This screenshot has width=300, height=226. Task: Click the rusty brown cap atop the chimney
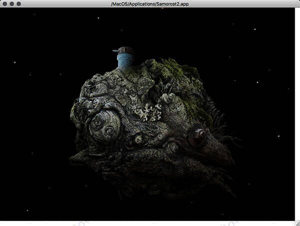[126, 50]
